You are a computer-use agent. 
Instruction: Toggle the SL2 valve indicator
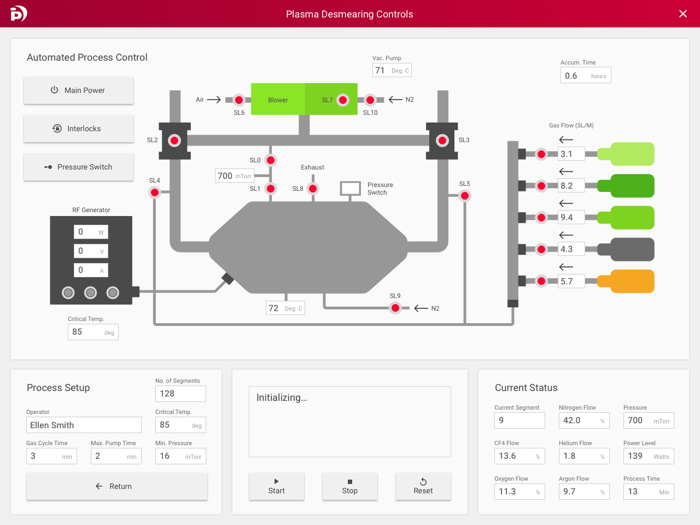tap(174, 141)
